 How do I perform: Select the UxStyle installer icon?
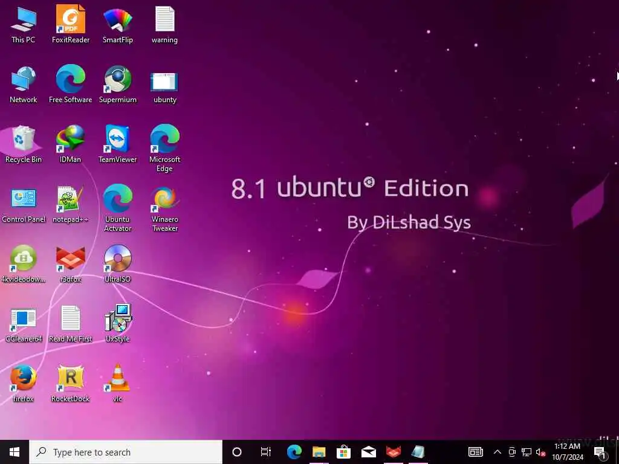pyautogui.click(x=118, y=324)
